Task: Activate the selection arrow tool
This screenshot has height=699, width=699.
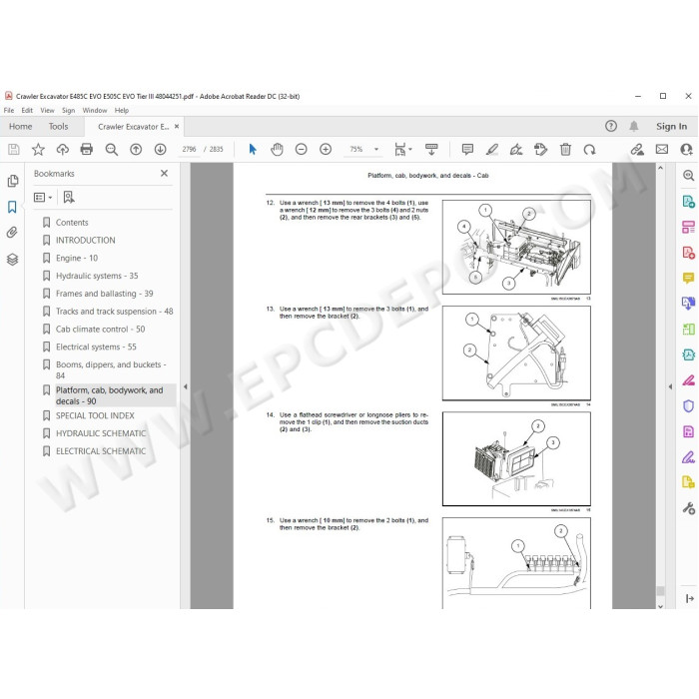Action: click(x=253, y=150)
